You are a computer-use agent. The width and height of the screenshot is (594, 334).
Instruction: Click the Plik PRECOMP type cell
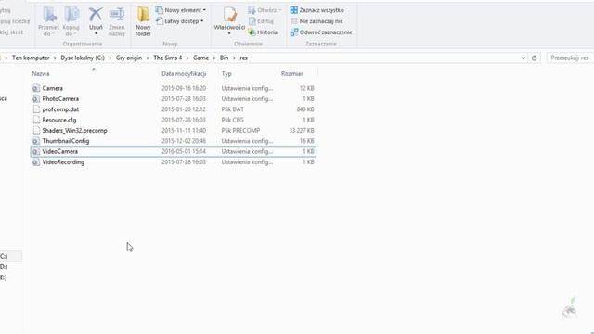pyautogui.click(x=240, y=131)
